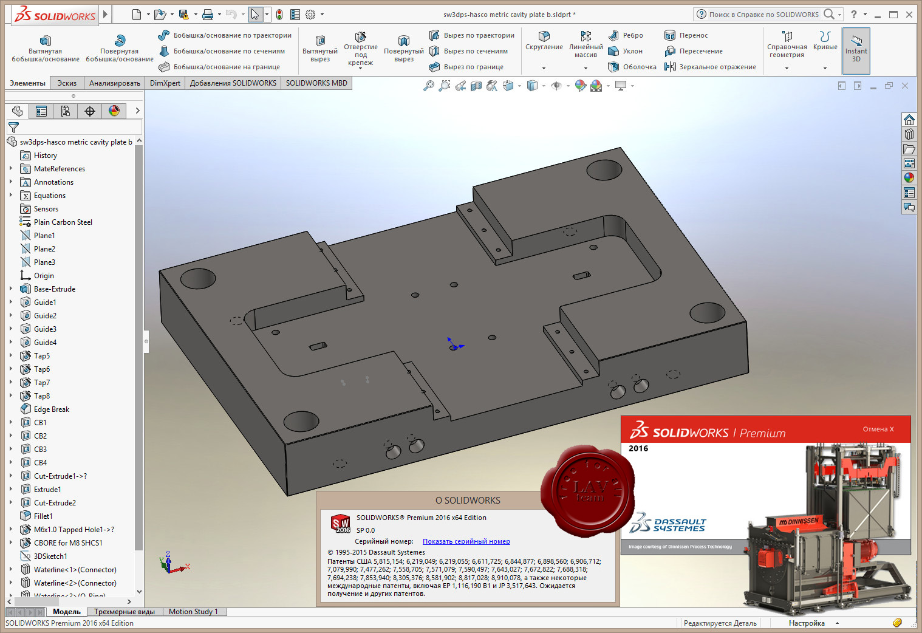This screenshot has height=633, width=922.
Task: Expand the Cut-Extrude2 feature node
Action: click(11, 503)
